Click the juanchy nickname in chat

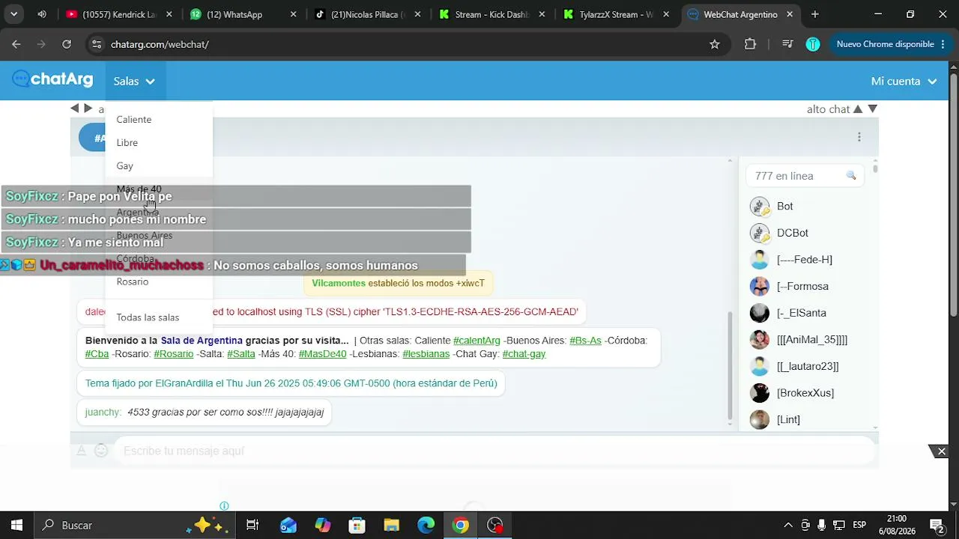pyautogui.click(x=103, y=412)
